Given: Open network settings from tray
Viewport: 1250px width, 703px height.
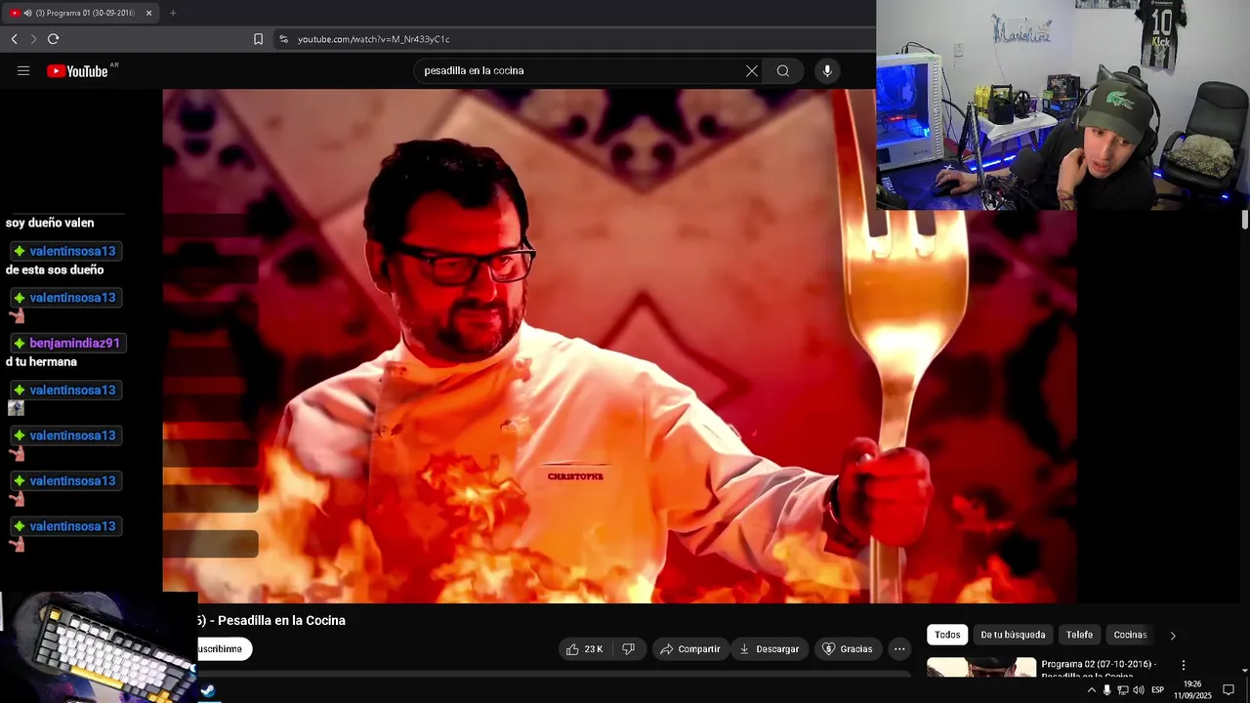Looking at the screenshot, I should (1122, 690).
